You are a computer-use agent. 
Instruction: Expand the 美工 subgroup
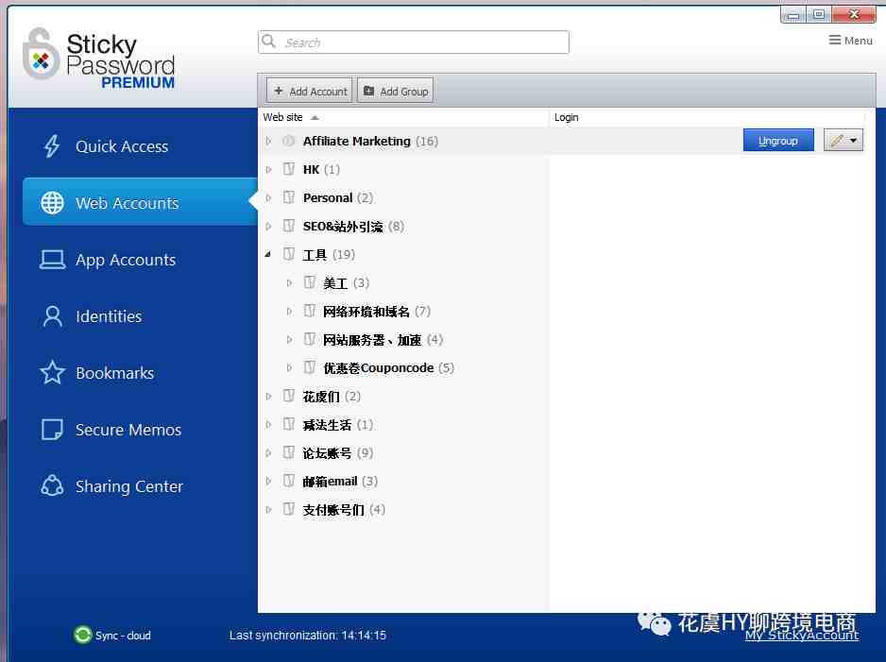[289, 282]
